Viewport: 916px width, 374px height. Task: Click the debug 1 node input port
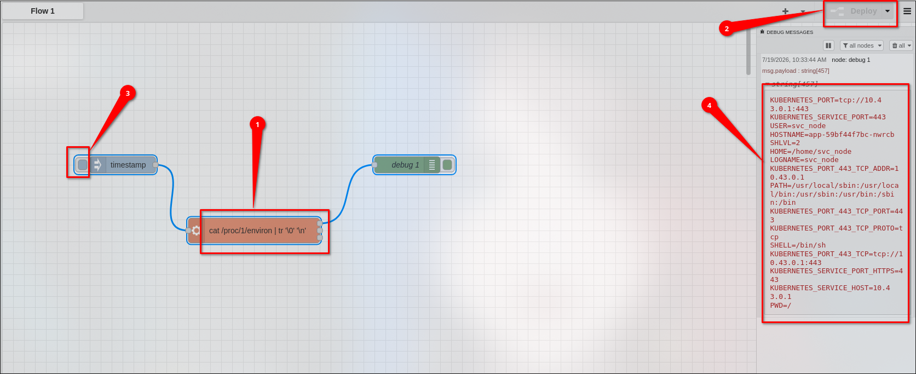pyautogui.click(x=375, y=165)
